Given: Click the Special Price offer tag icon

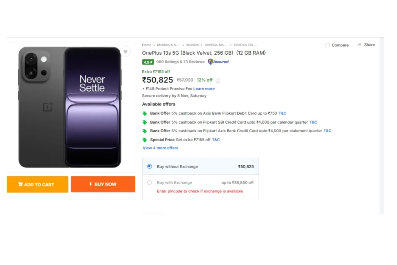Looking at the screenshot, I should coord(145,140).
